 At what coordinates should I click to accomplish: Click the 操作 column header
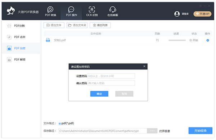(x=207, y=34)
